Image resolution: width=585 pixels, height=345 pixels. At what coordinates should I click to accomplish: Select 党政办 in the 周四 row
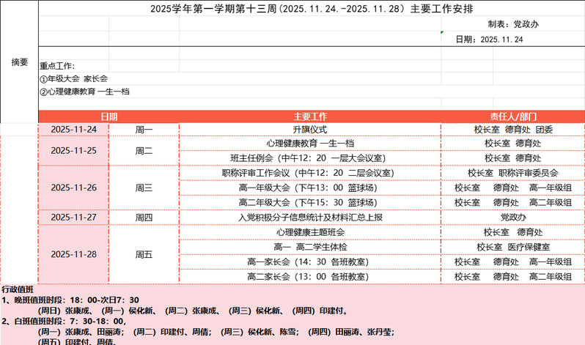pyautogui.click(x=512, y=218)
